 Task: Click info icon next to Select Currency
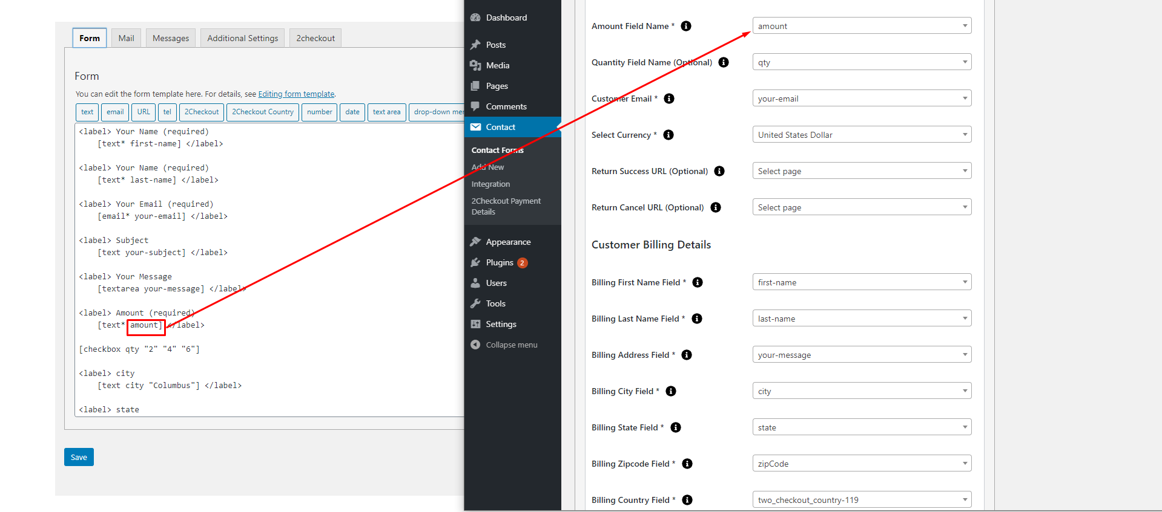[668, 135]
